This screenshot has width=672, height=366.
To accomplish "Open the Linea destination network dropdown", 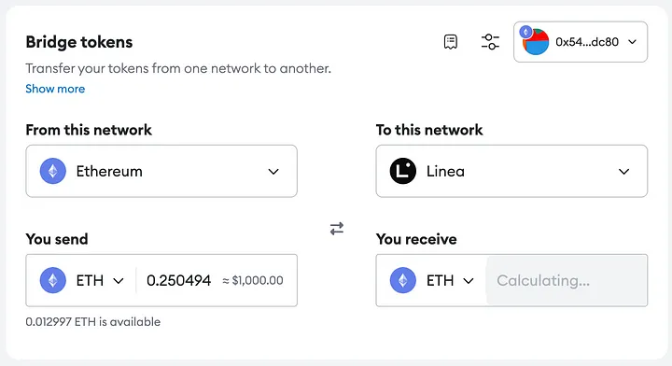I will (511, 171).
